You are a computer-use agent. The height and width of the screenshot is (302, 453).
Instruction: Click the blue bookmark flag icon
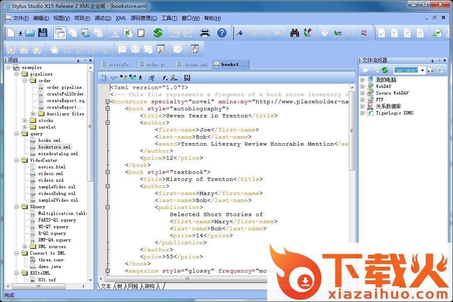[239, 33]
